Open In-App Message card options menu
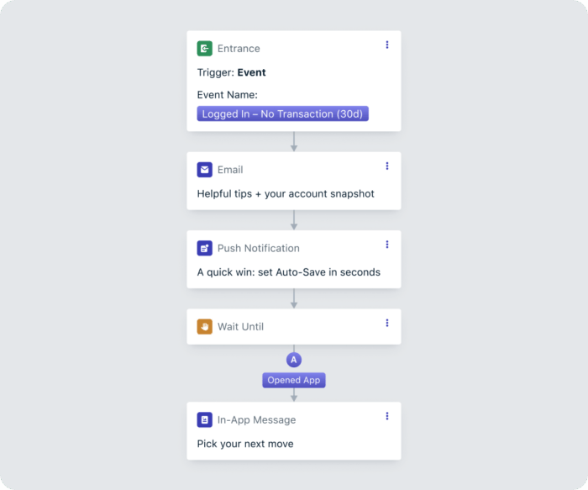588x490 pixels. (x=387, y=416)
